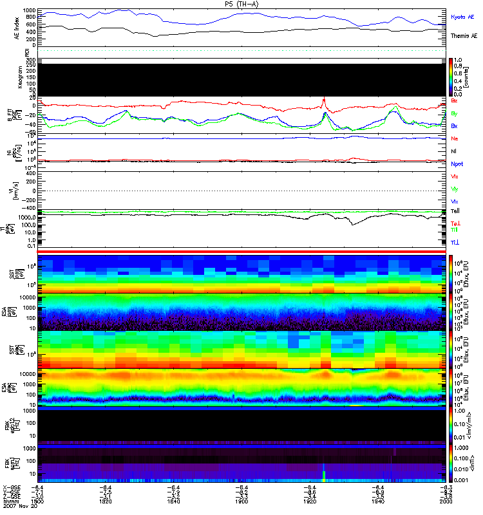483x515 pixels.
Task: Click the red "Bz" legend label
Action: point(454,100)
